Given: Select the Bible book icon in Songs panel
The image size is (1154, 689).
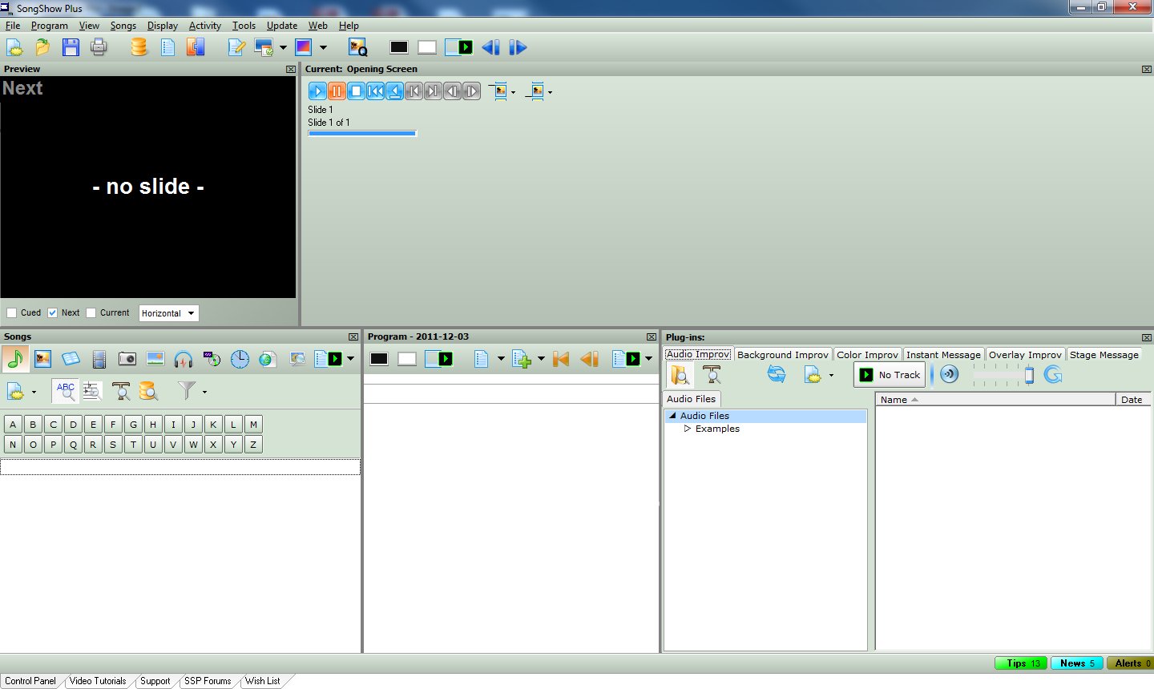Looking at the screenshot, I should click(71, 359).
